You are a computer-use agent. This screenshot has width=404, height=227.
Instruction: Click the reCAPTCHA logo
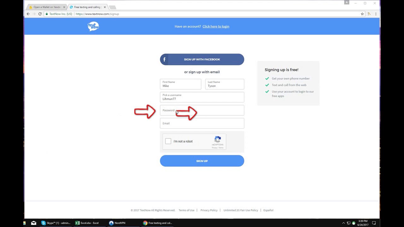click(217, 139)
